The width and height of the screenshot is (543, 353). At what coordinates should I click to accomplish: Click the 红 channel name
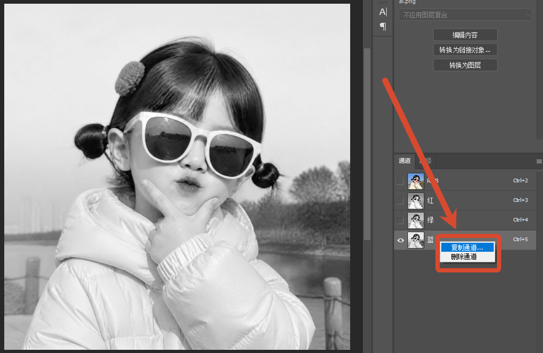point(431,200)
